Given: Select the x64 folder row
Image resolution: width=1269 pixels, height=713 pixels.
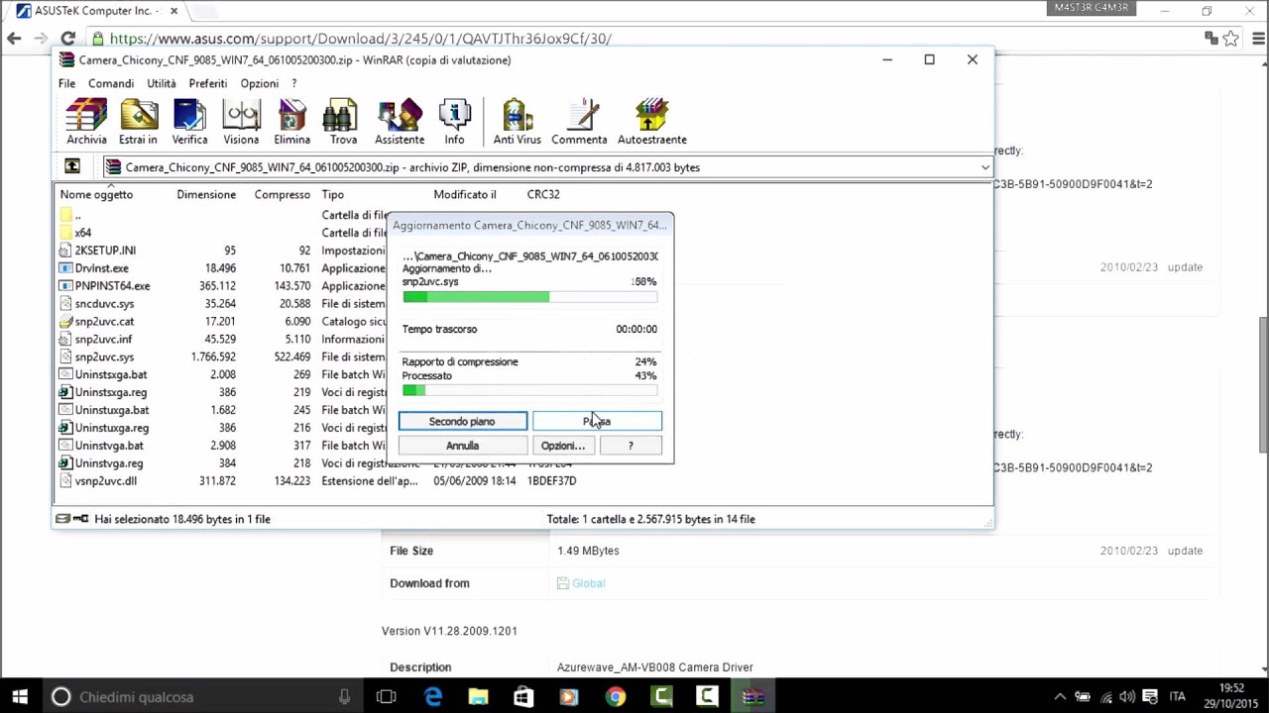Looking at the screenshot, I should click(x=83, y=233).
